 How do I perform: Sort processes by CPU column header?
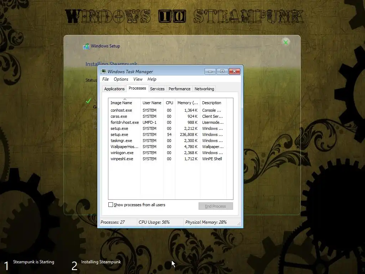tap(169, 103)
